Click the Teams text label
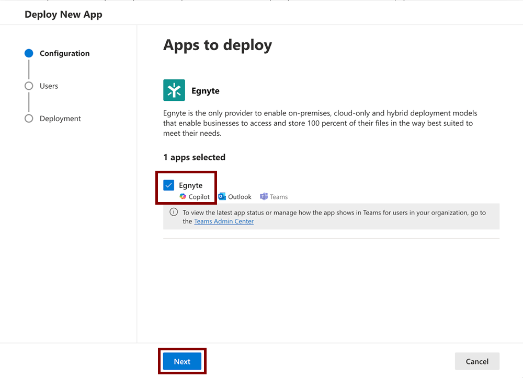Viewport: 523px width, 378px height. pyautogui.click(x=279, y=197)
